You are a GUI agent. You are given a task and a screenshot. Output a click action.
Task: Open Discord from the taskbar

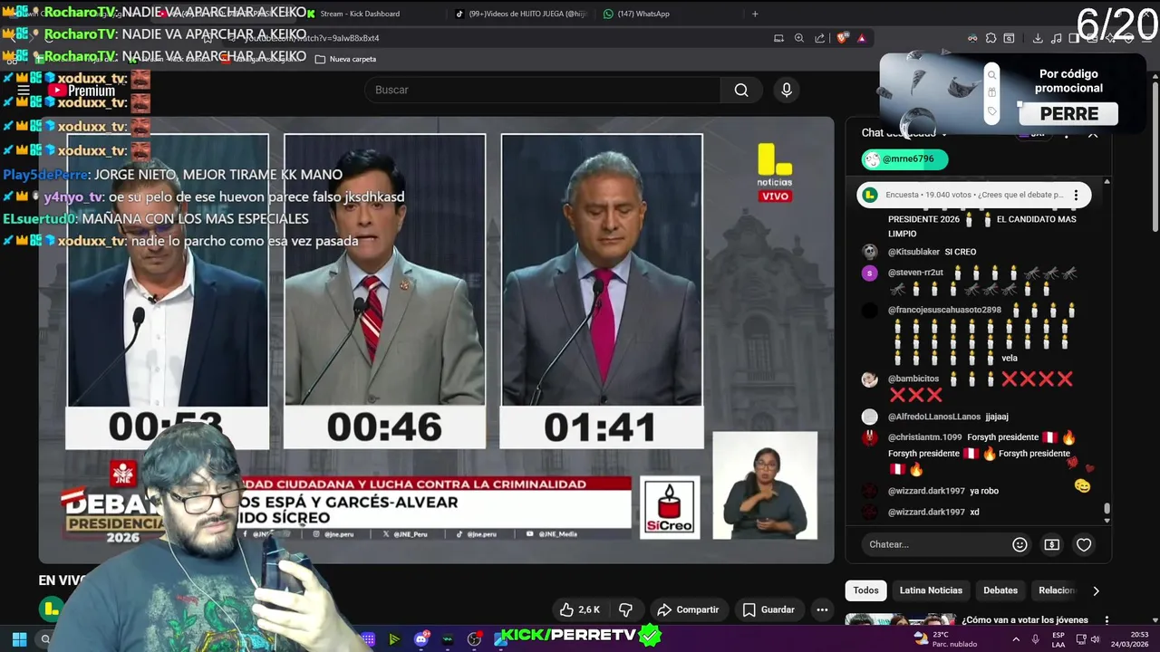pos(420,639)
